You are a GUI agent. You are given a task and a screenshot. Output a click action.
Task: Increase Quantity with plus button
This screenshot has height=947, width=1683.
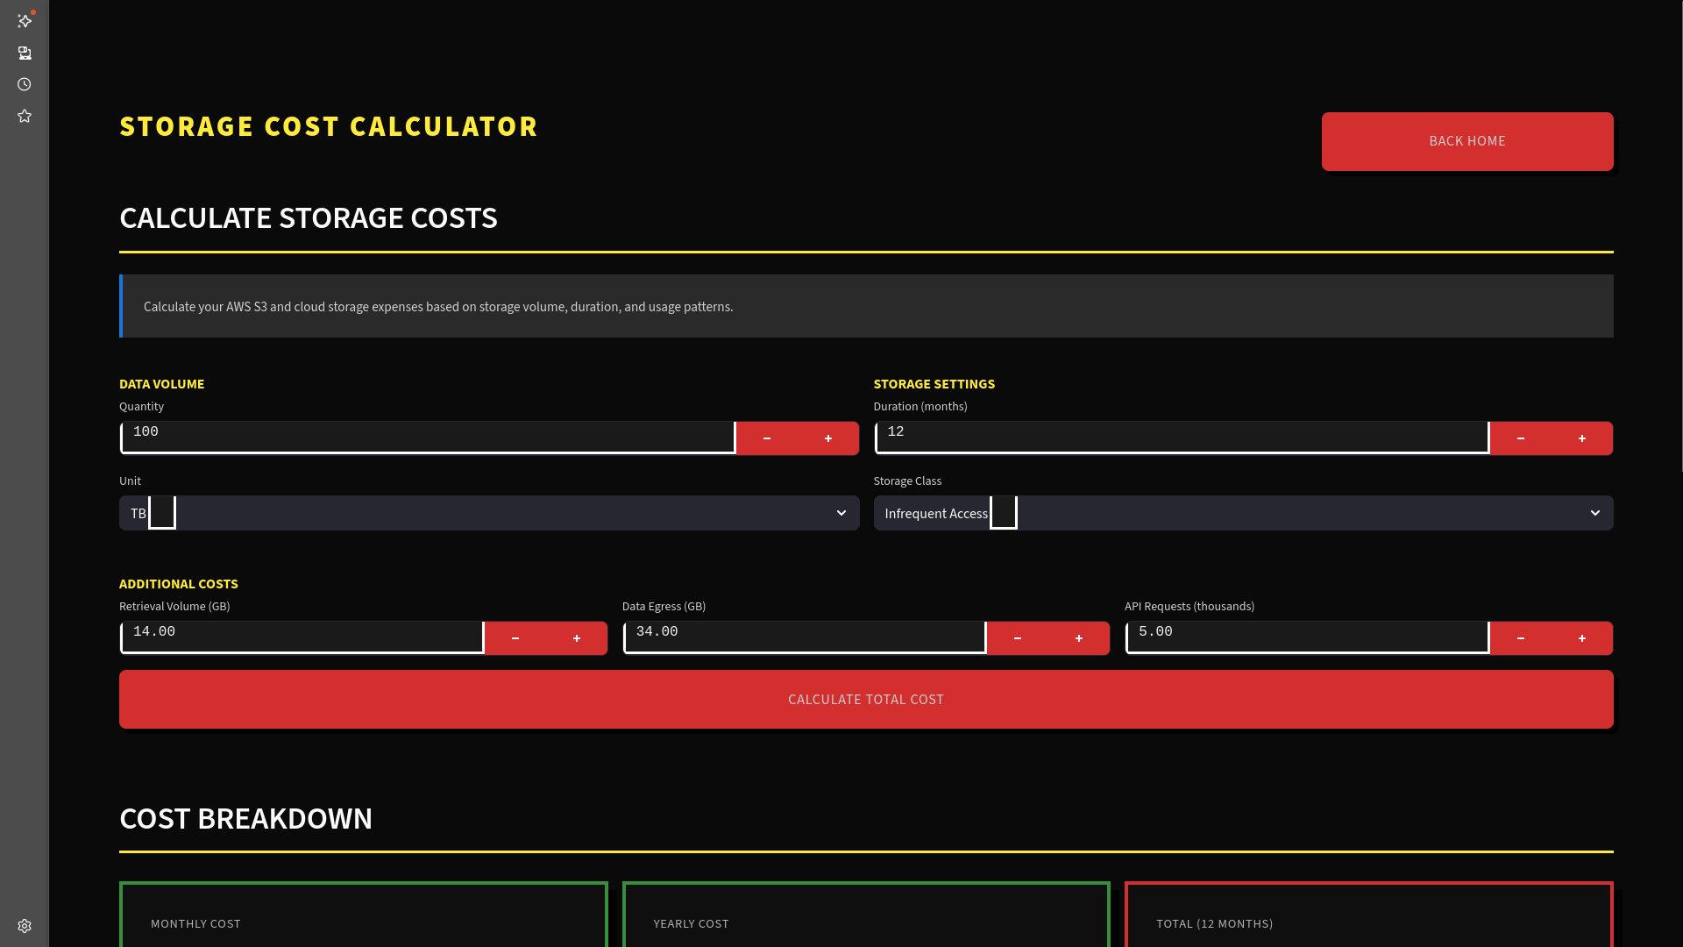coord(827,438)
